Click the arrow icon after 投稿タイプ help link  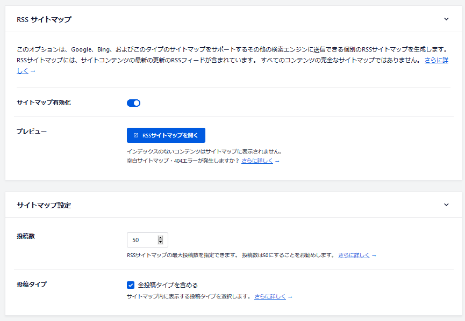coord(290,297)
